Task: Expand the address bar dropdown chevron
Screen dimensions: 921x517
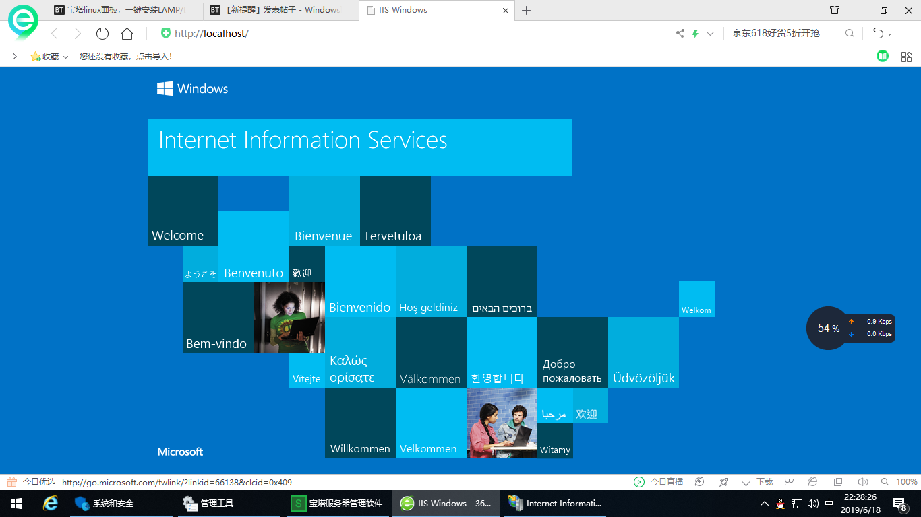Action: coord(710,33)
